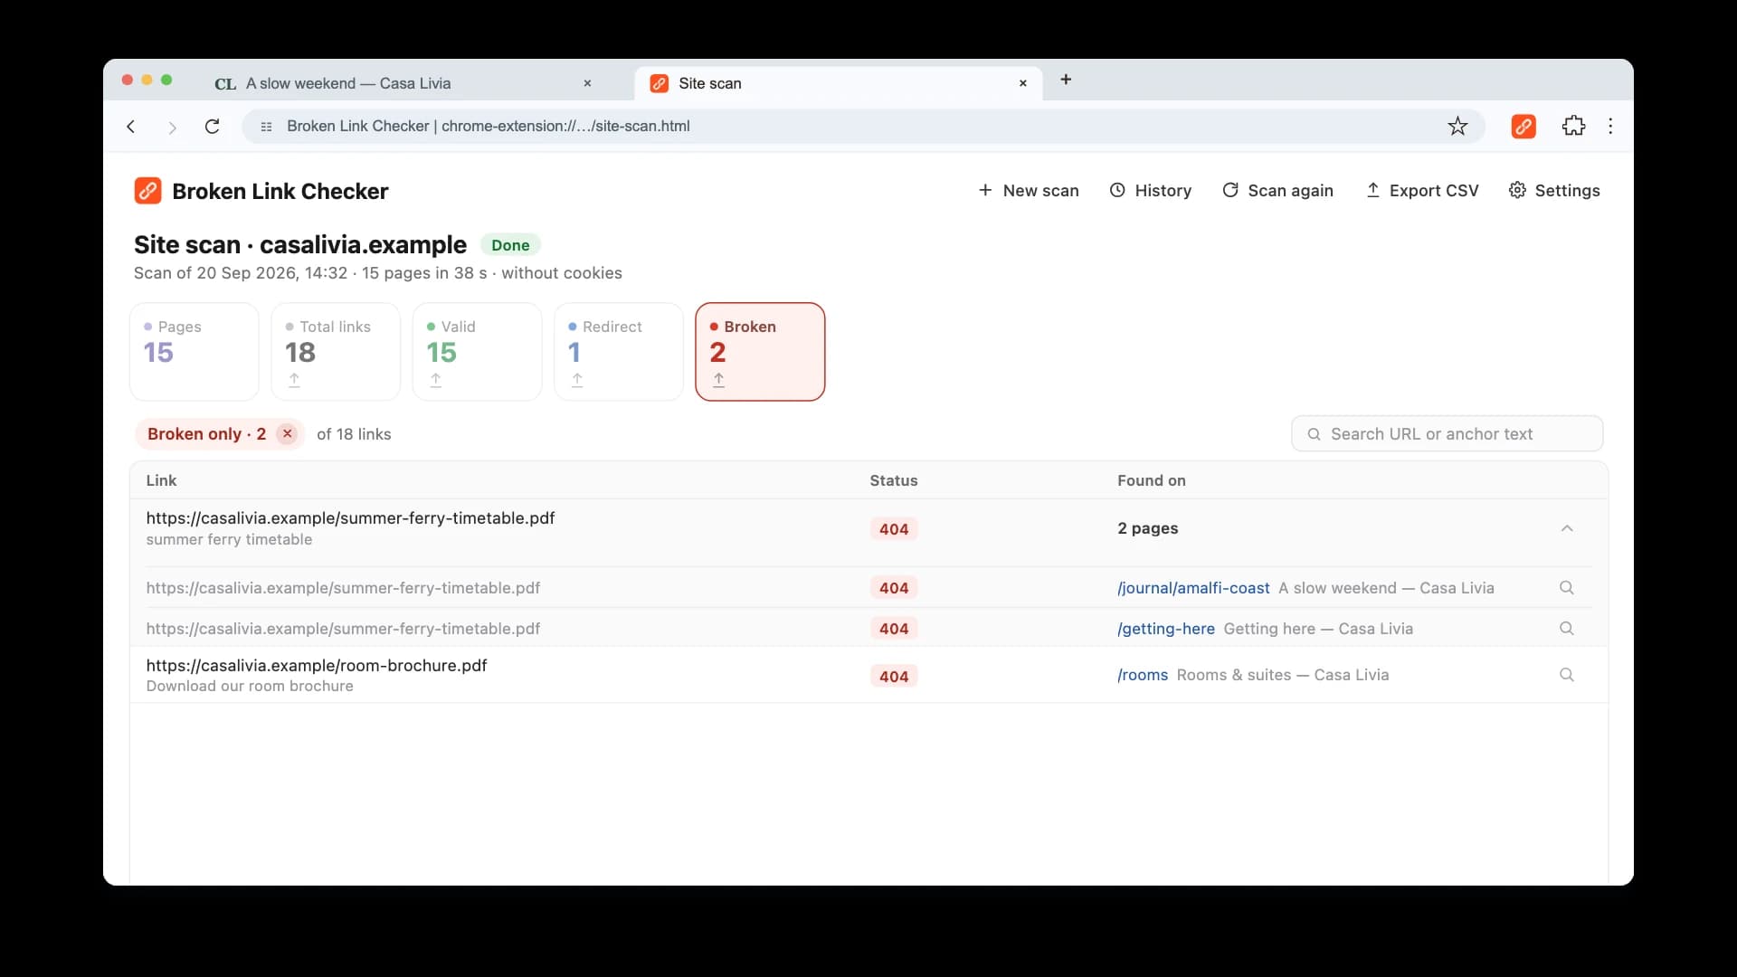Export Total links card via upload arrow
1737x977 pixels.
pos(294,380)
